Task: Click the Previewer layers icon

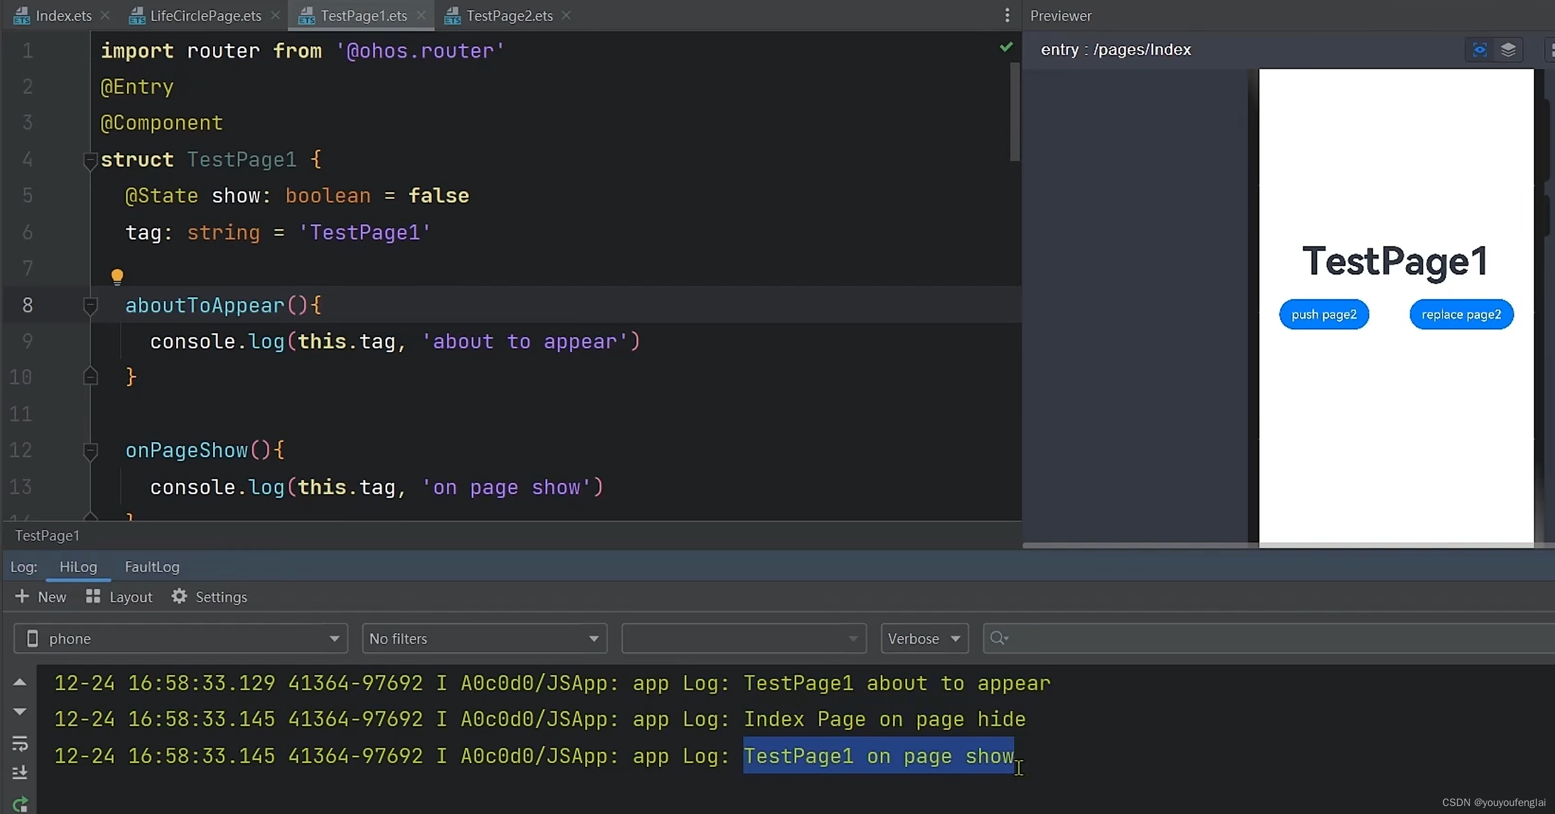Action: [1508, 49]
